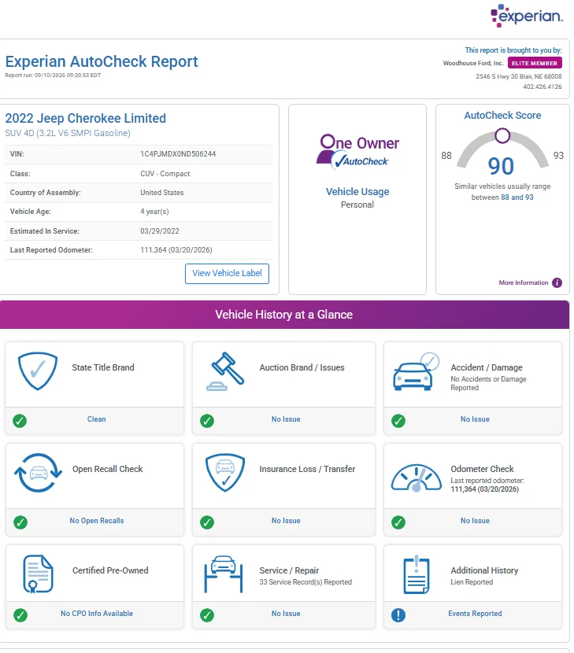574x653 pixels.
Task: Click green checkmark beside No CPO Info
Action: coord(20,614)
